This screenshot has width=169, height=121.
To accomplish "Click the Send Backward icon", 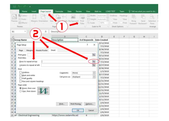I will coord(143,18).
